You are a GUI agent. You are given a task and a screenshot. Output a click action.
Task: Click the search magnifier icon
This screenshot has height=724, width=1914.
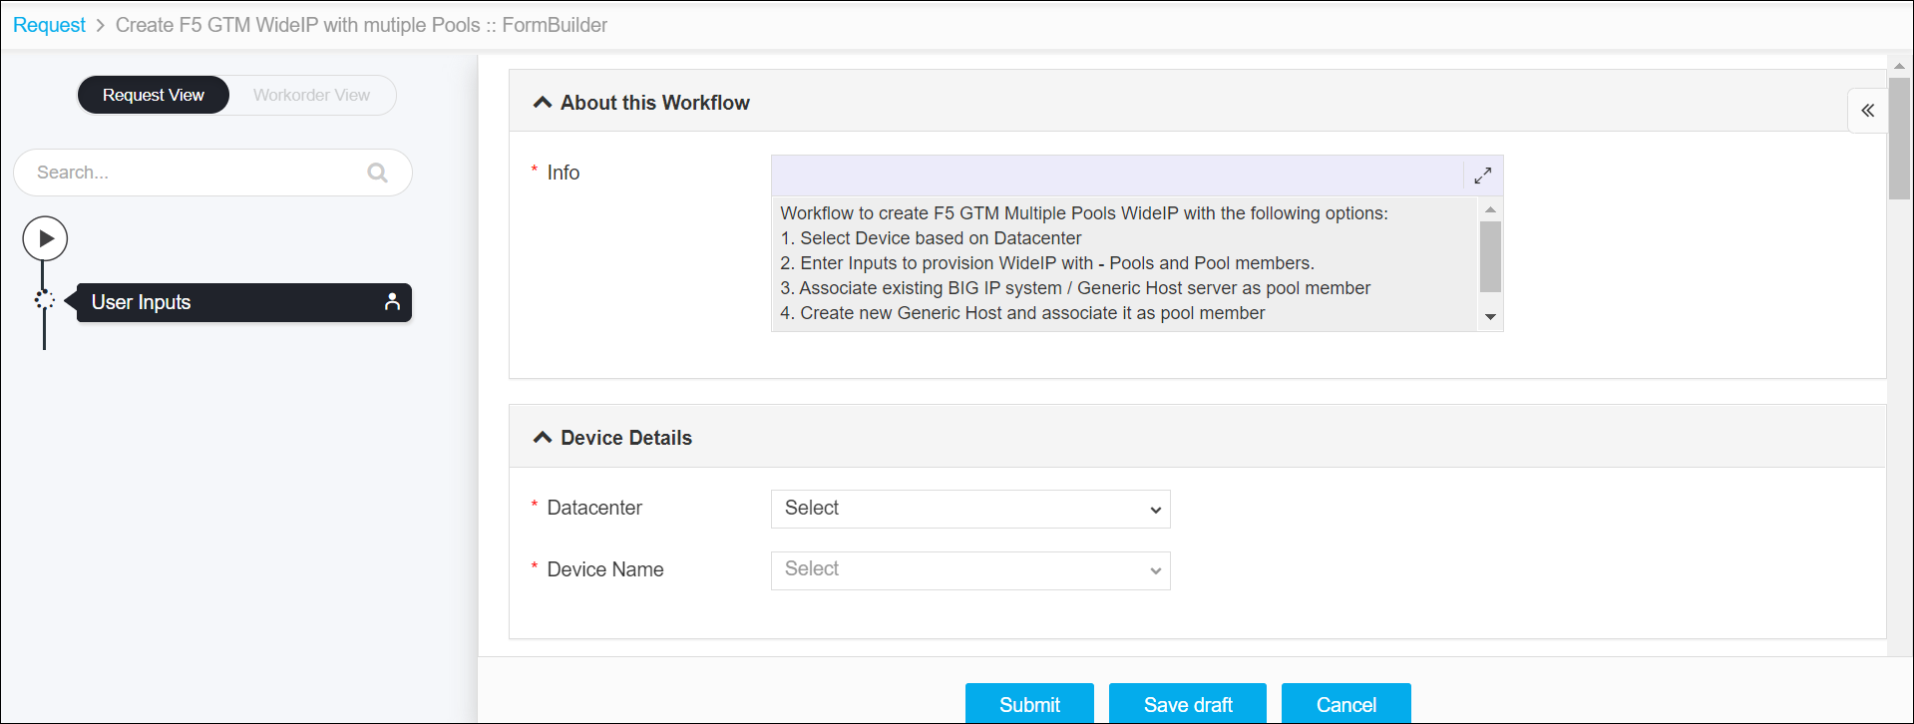pos(377,173)
